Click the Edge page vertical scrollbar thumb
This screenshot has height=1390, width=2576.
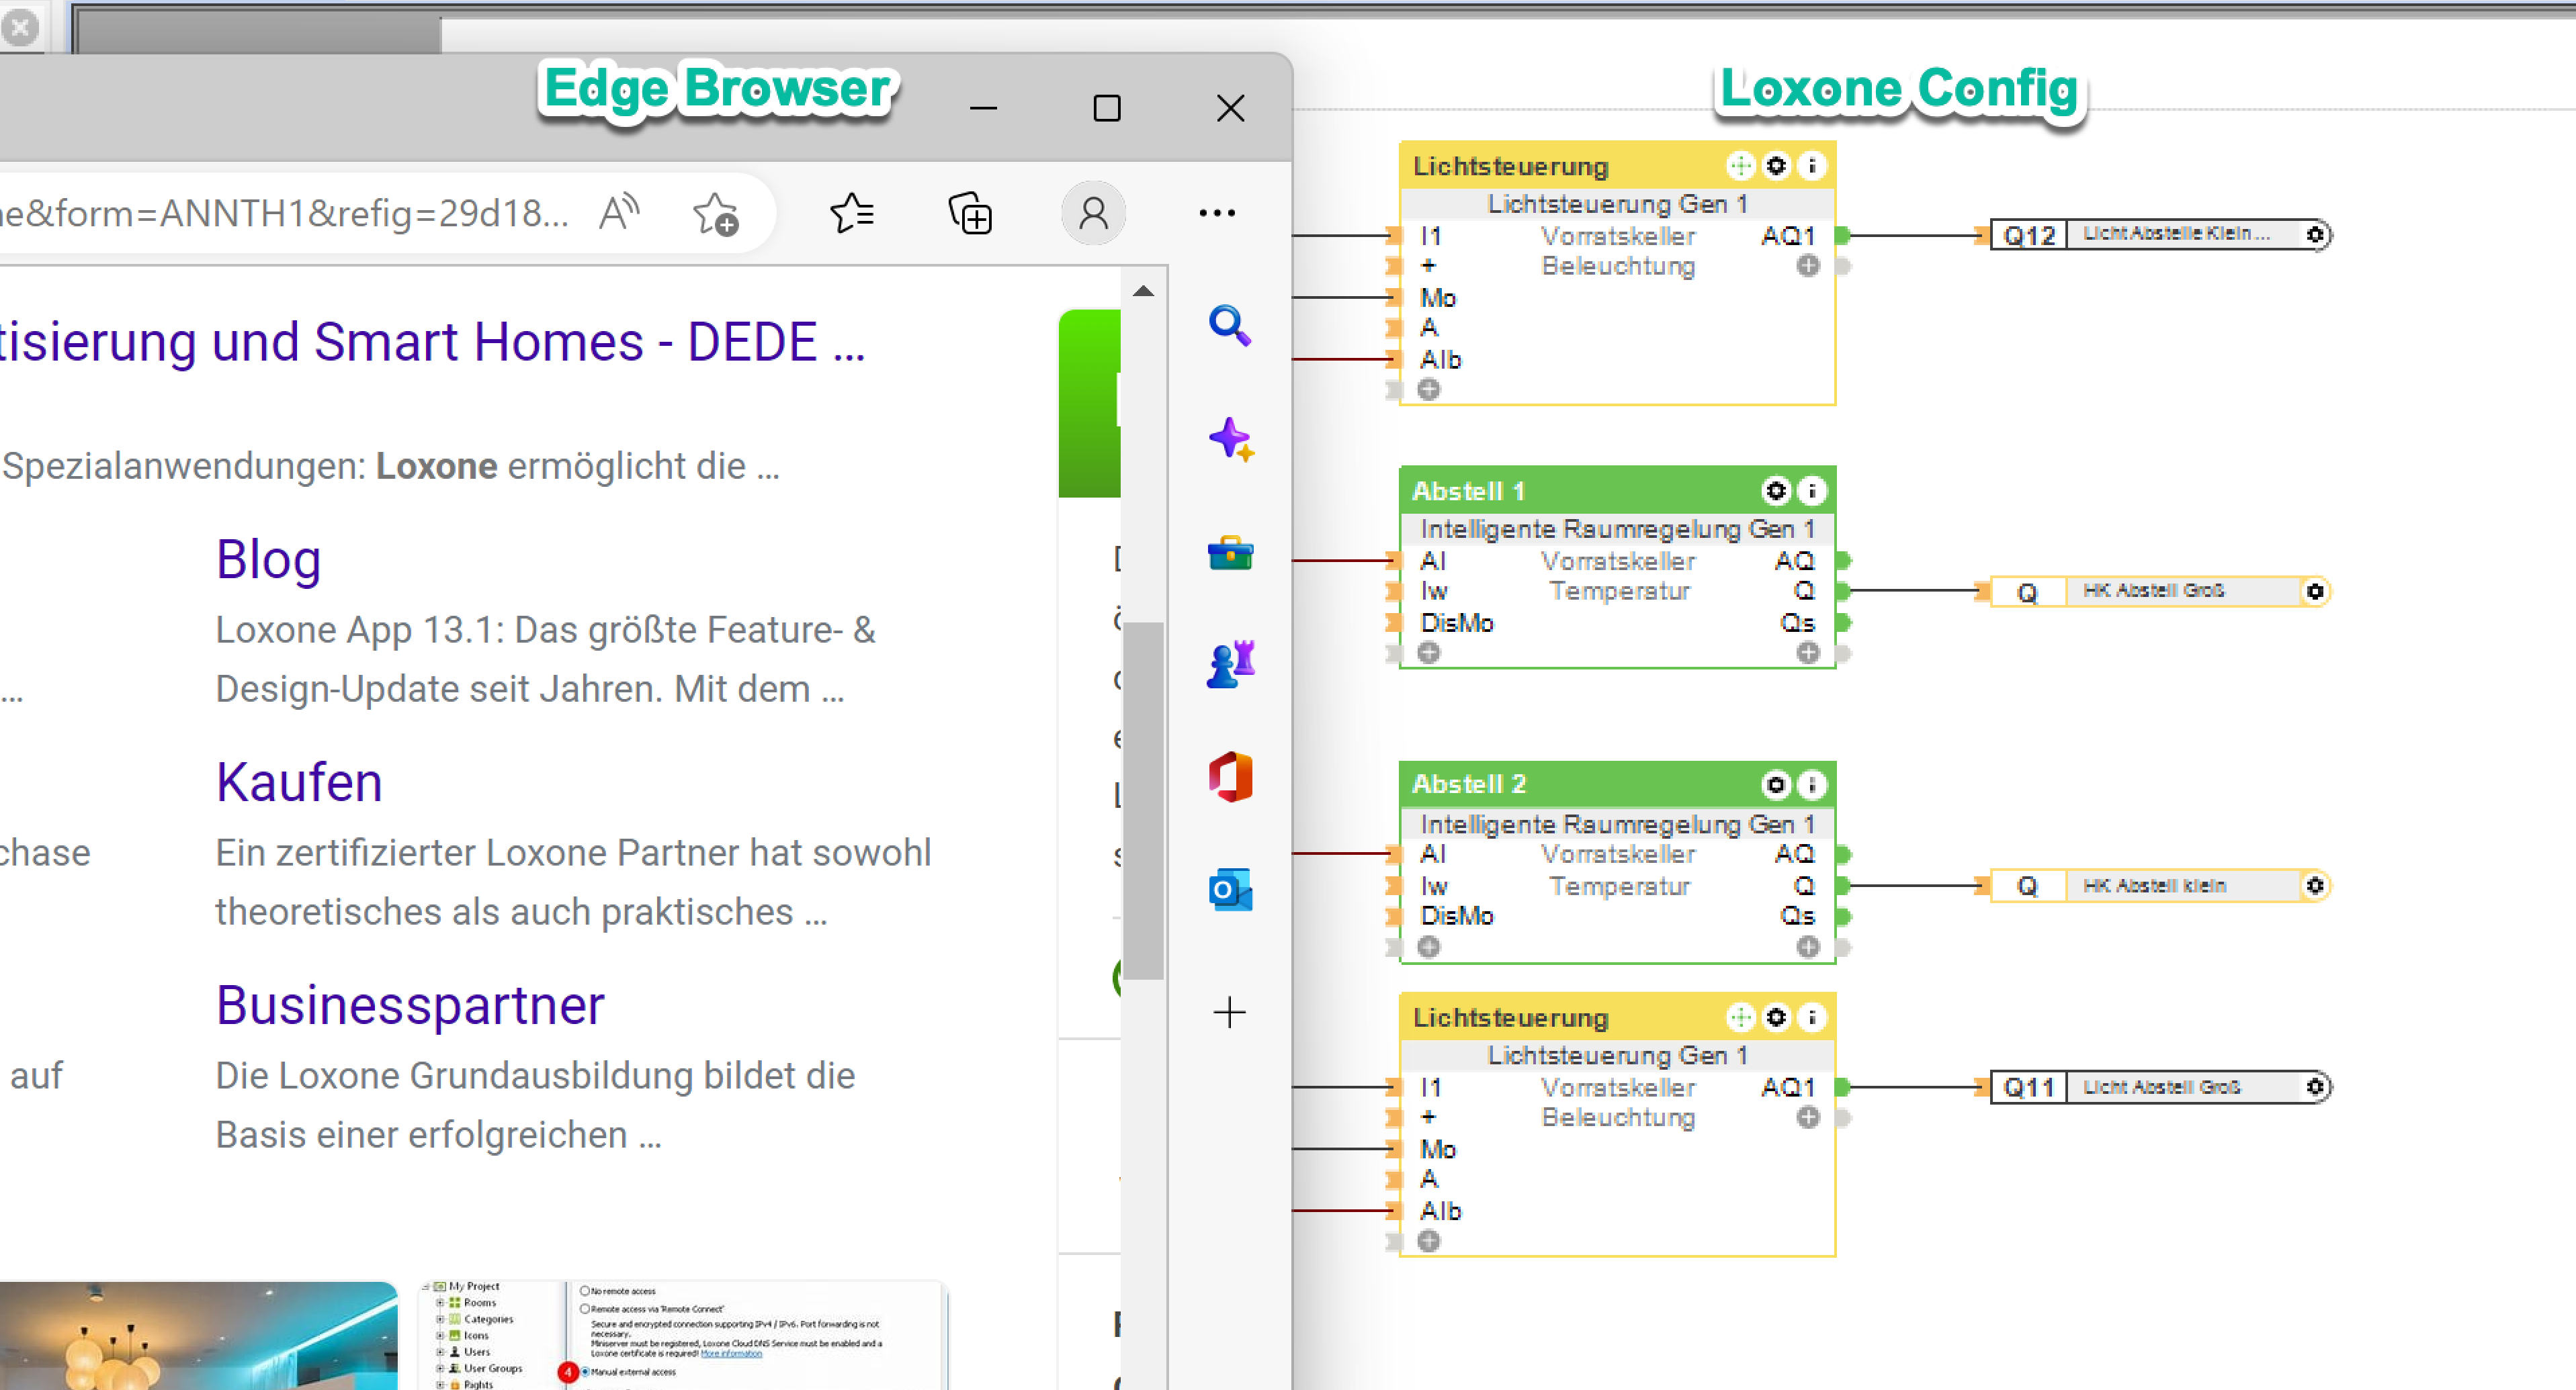coord(1143,800)
